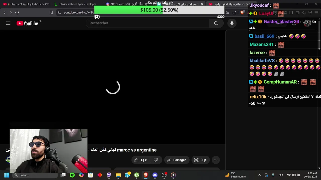Open the YouTube guide hamburger menu
321x180 pixels.
[x=8, y=23]
